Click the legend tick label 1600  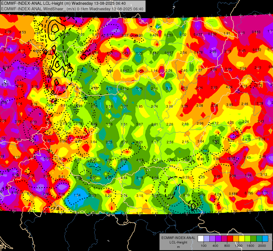tap(250, 246)
